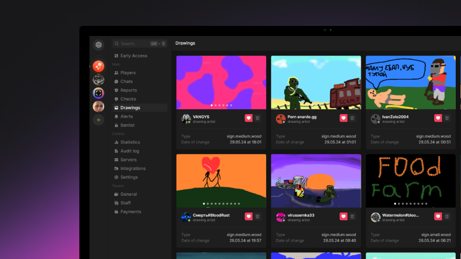
Task: Open the pink and purple blobs drawing
Action: [x=221, y=82]
